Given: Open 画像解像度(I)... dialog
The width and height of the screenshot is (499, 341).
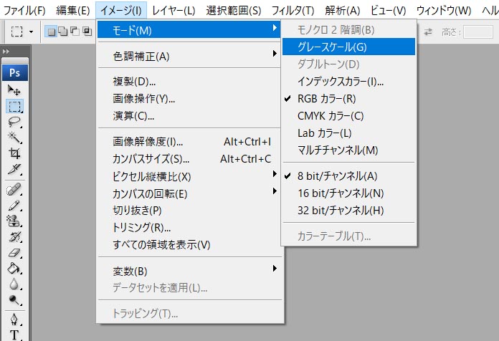Looking at the screenshot, I should coord(189,142).
